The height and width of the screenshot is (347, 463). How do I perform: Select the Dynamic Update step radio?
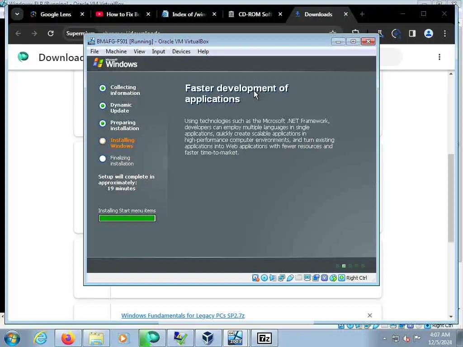coord(103,106)
